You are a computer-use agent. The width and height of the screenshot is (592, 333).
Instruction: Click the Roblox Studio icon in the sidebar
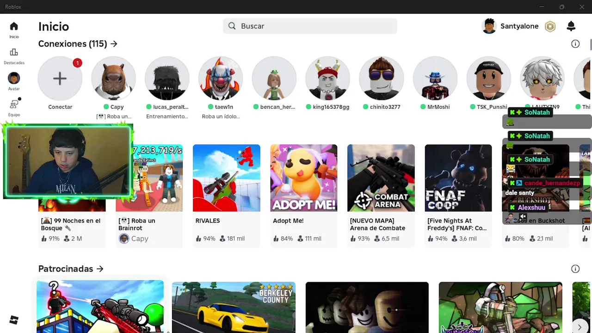(14, 320)
